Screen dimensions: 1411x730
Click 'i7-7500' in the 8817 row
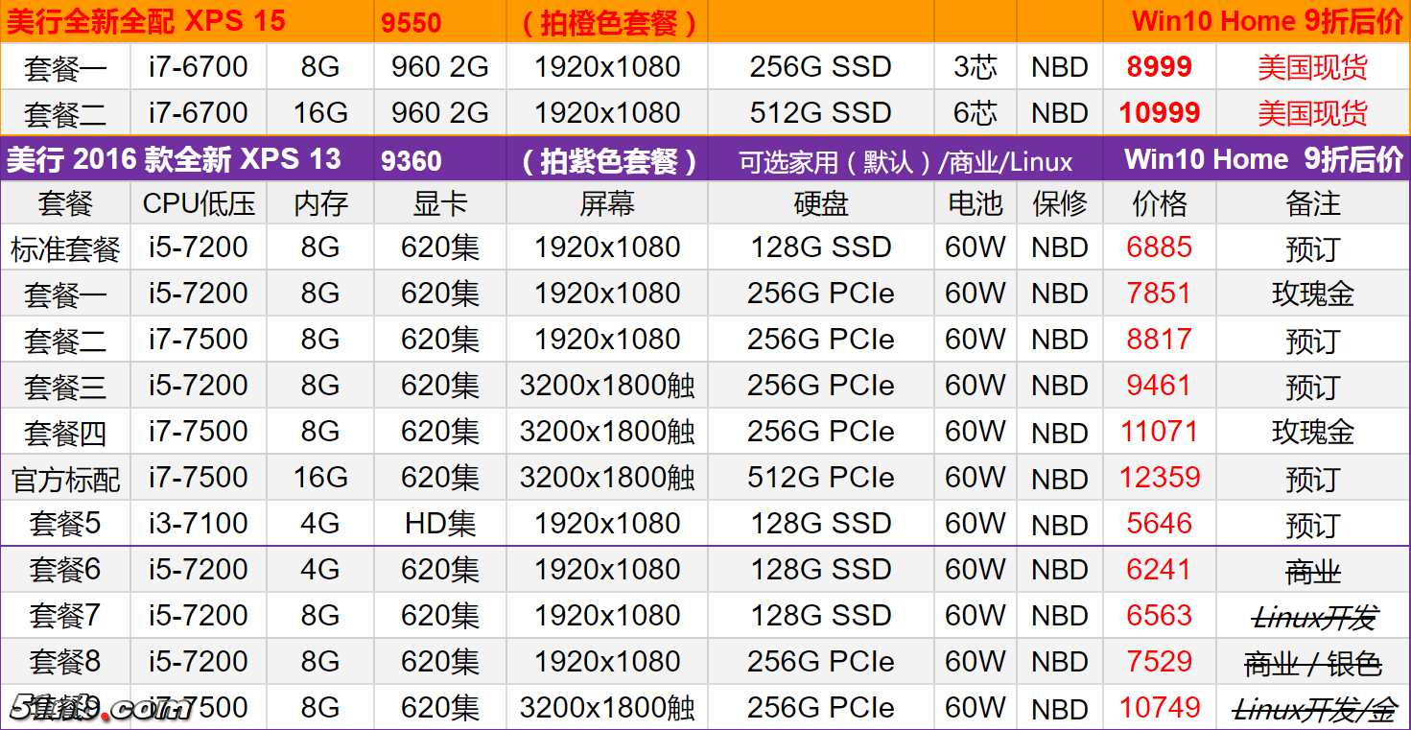click(x=199, y=340)
